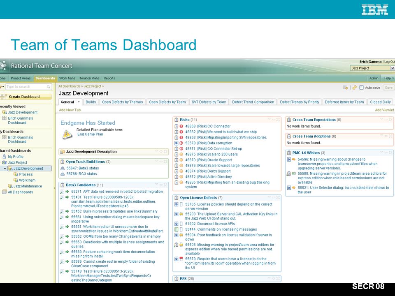The width and height of the screenshot is (395, 296).
Task: Click red priority icon for 48868 CC Connector
Action: (x=181, y=126)
